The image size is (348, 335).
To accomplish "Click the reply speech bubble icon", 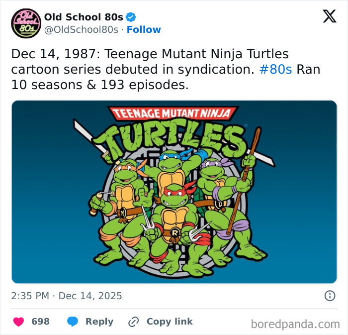I will click(73, 322).
